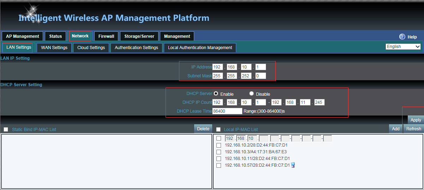Click DHCP range end third octet 11
This screenshot has width=424, height=190.
pyautogui.click(x=305, y=102)
